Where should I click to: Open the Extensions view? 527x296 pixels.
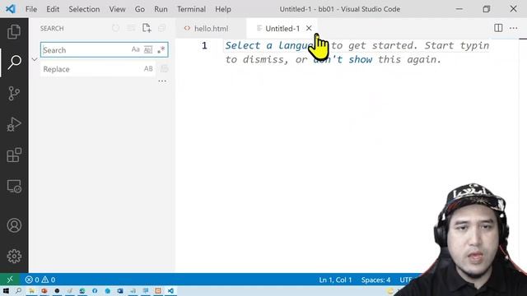click(x=14, y=155)
